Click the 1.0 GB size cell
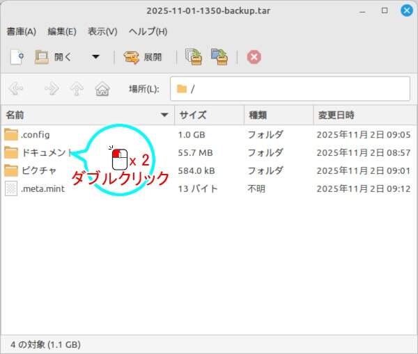418x354 pixels. coord(192,135)
